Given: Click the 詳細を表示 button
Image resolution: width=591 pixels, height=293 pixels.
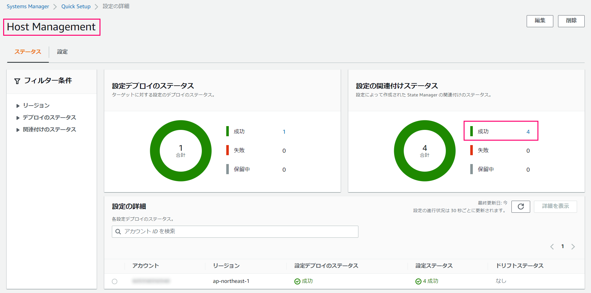Looking at the screenshot, I should coord(555,206).
